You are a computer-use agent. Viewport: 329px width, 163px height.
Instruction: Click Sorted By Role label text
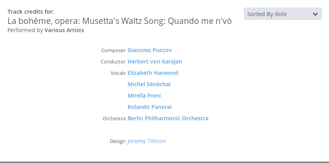(x=267, y=14)
